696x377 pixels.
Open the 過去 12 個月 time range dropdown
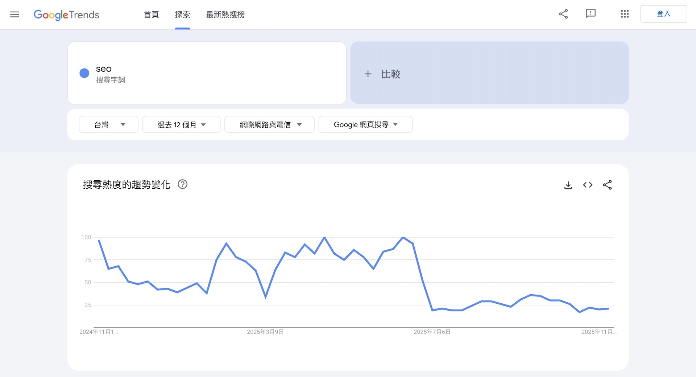(x=181, y=124)
